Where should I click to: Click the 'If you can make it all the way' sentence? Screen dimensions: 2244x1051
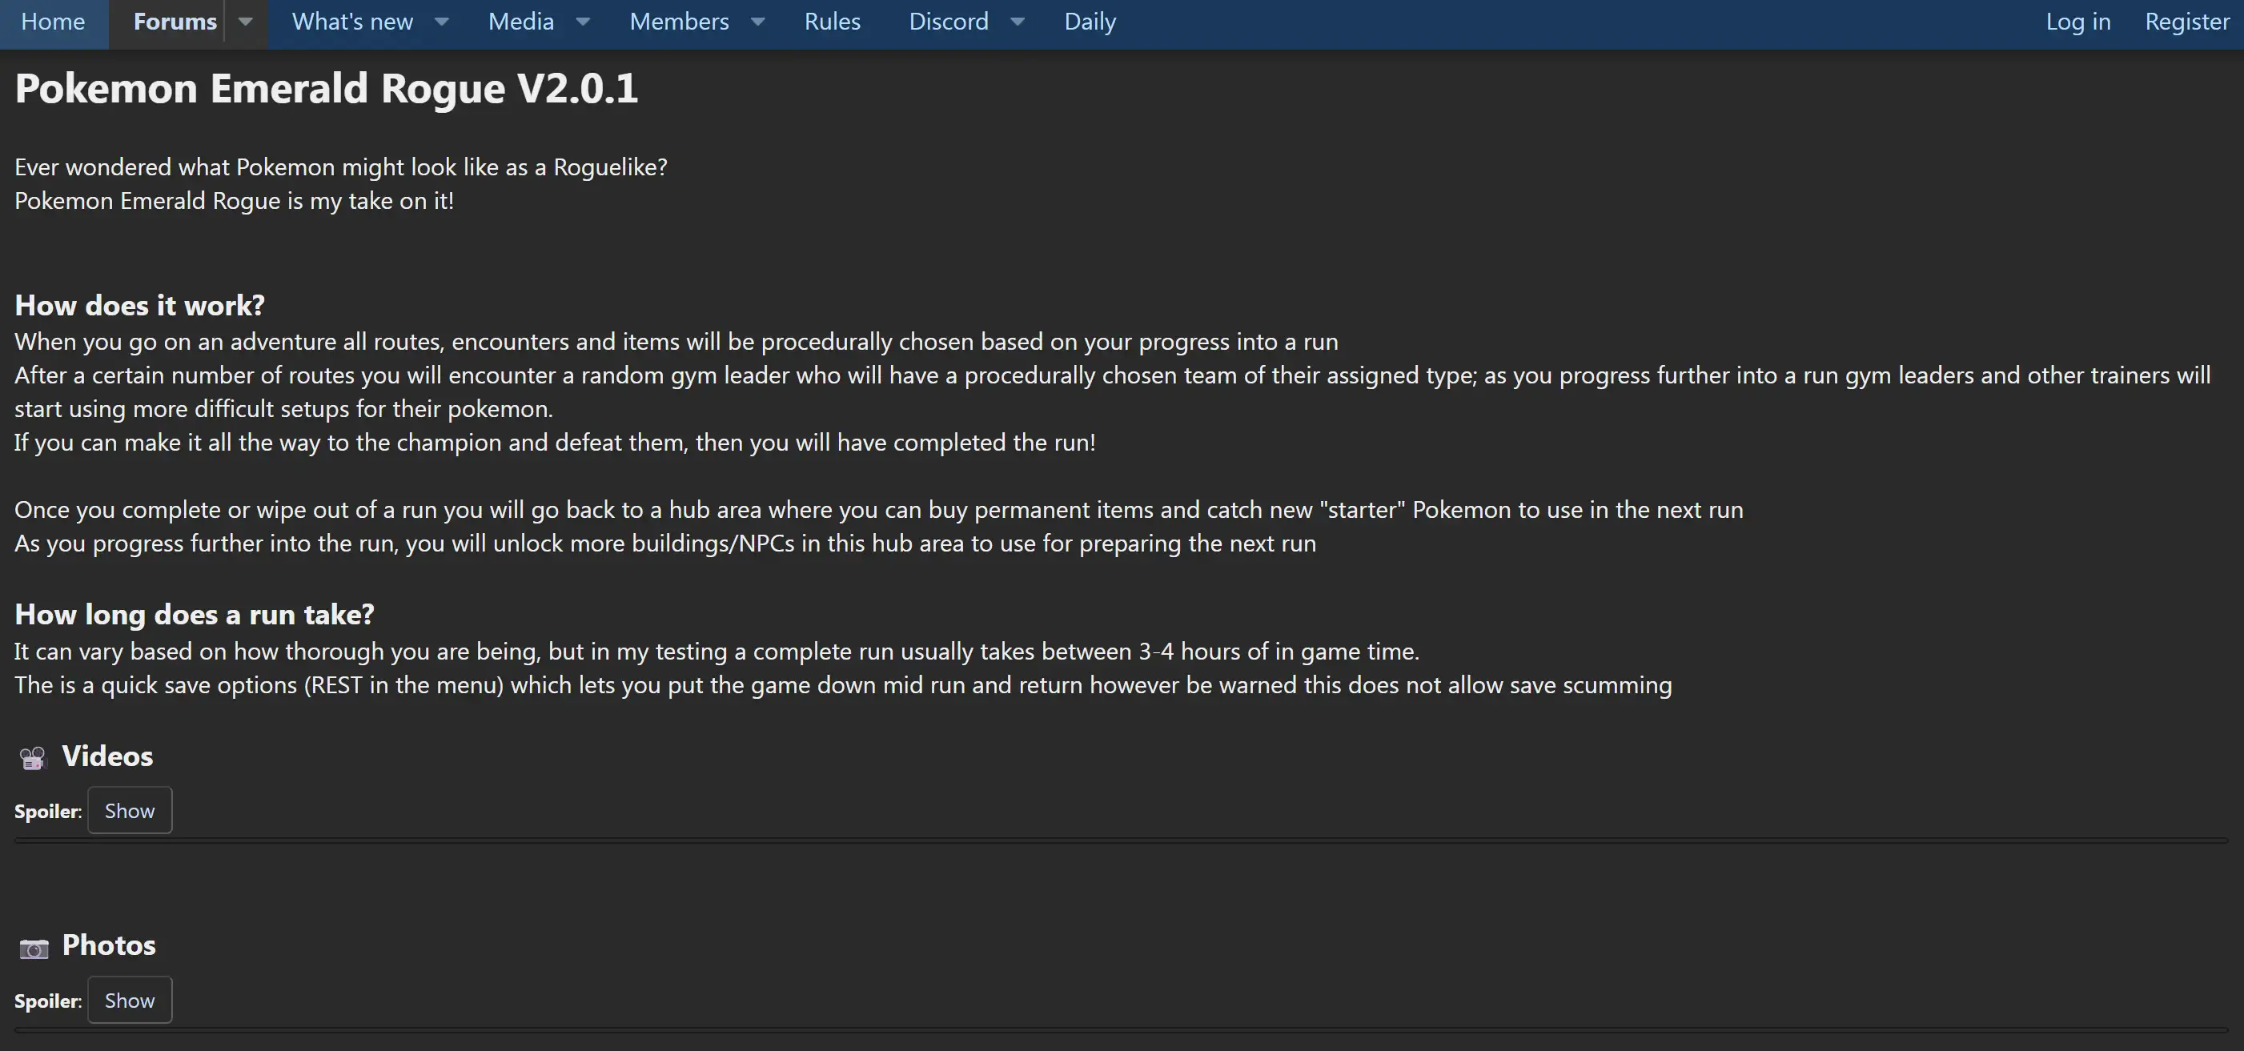click(x=555, y=443)
